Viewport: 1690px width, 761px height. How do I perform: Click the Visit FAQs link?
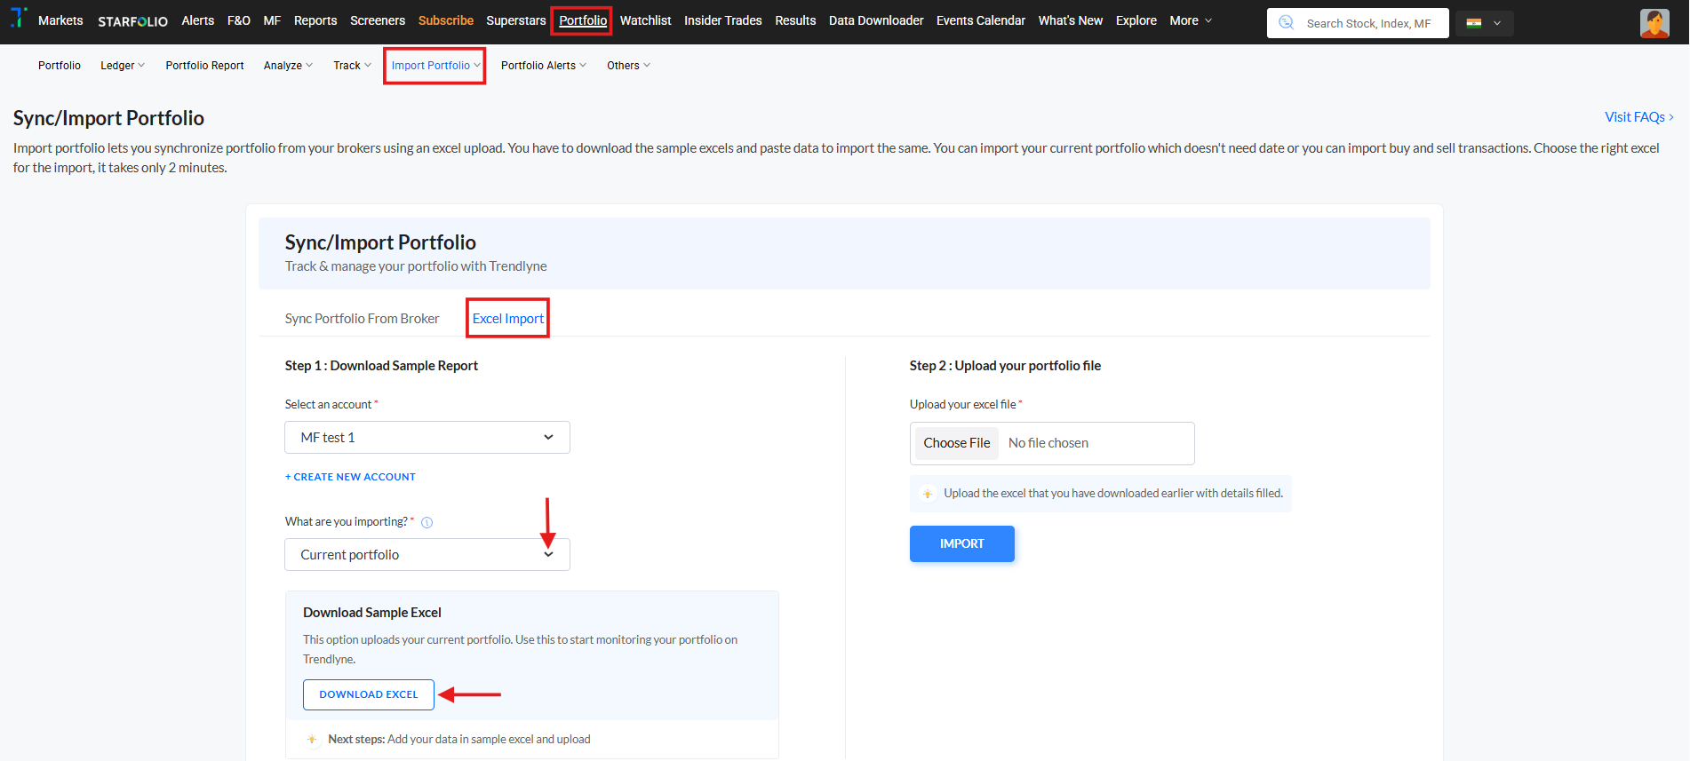[x=1639, y=117]
